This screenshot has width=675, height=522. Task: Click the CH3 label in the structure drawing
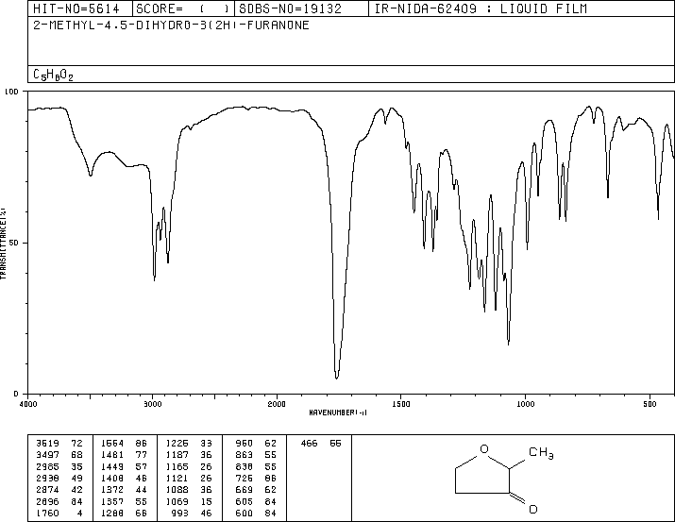[x=541, y=453]
